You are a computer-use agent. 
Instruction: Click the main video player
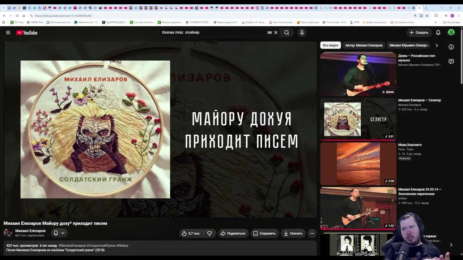coord(160,129)
